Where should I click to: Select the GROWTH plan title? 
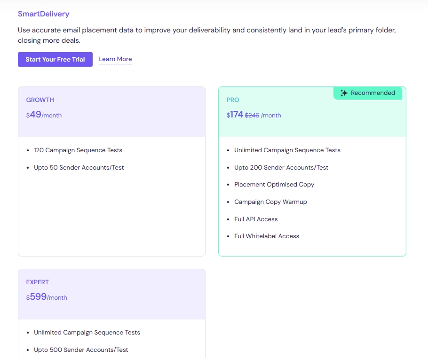pyautogui.click(x=40, y=100)
